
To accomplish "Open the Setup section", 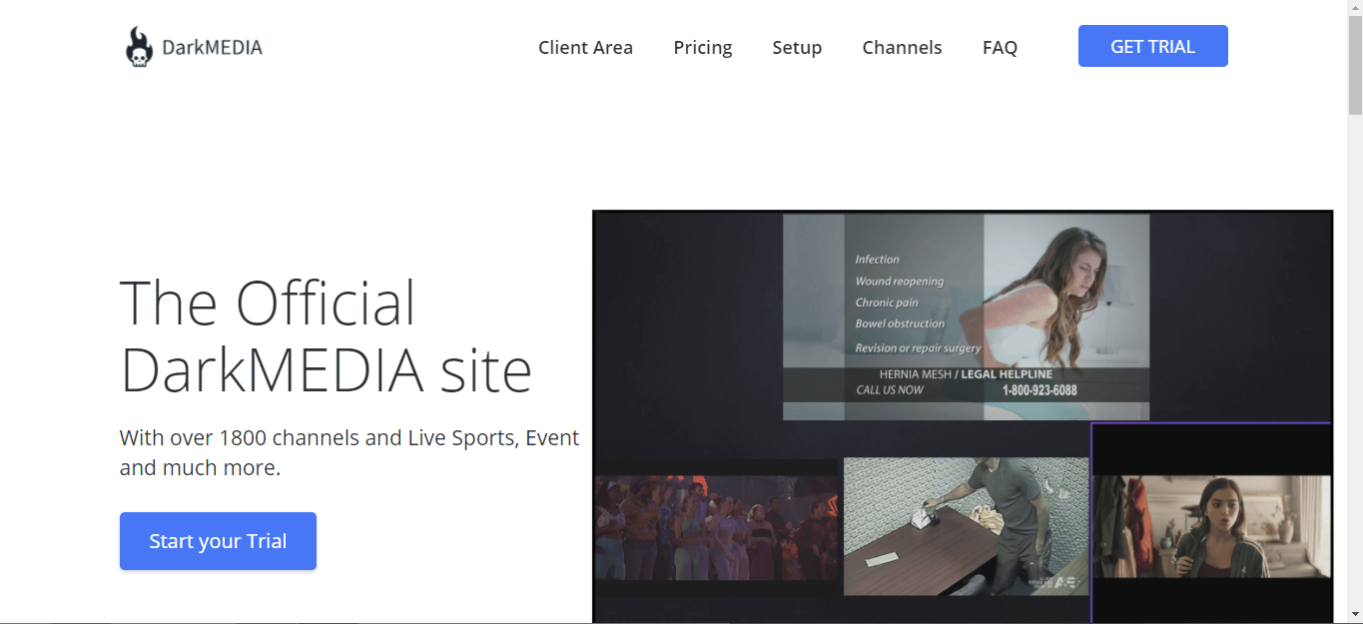I will click(797, 47).
